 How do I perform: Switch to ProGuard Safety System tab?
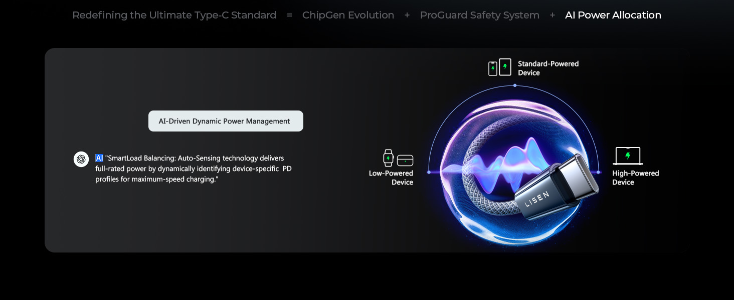479,15
